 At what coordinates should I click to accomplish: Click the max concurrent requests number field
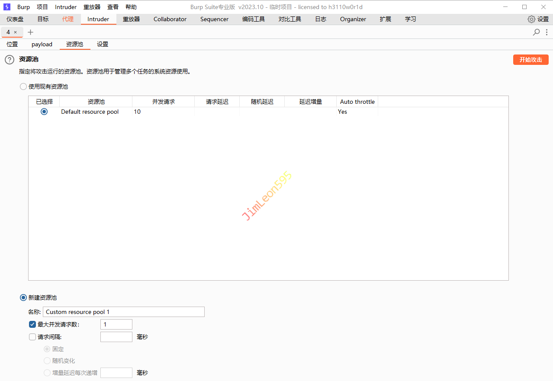116,324
